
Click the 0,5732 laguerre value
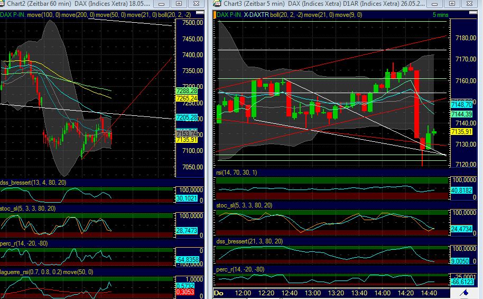point(185,286)
